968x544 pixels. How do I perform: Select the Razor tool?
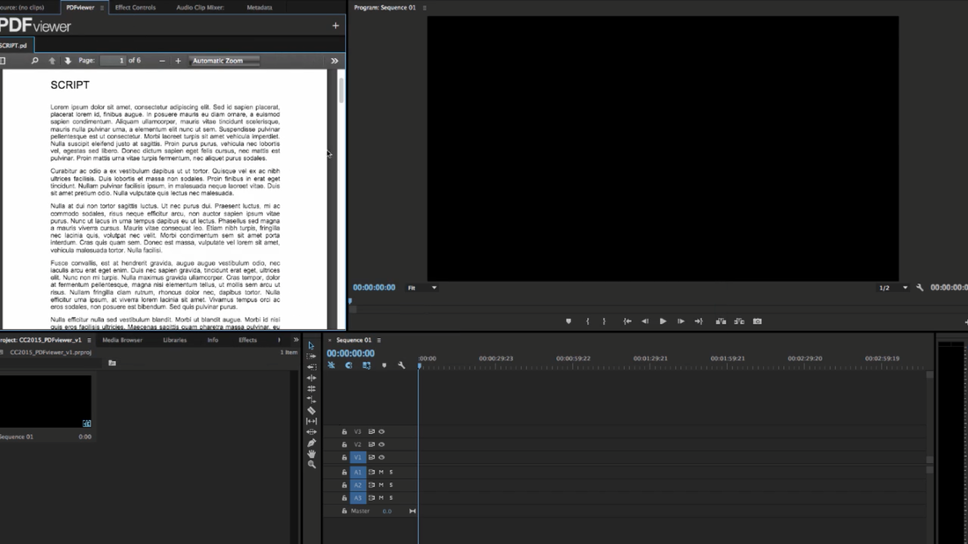tap(312, 410)
